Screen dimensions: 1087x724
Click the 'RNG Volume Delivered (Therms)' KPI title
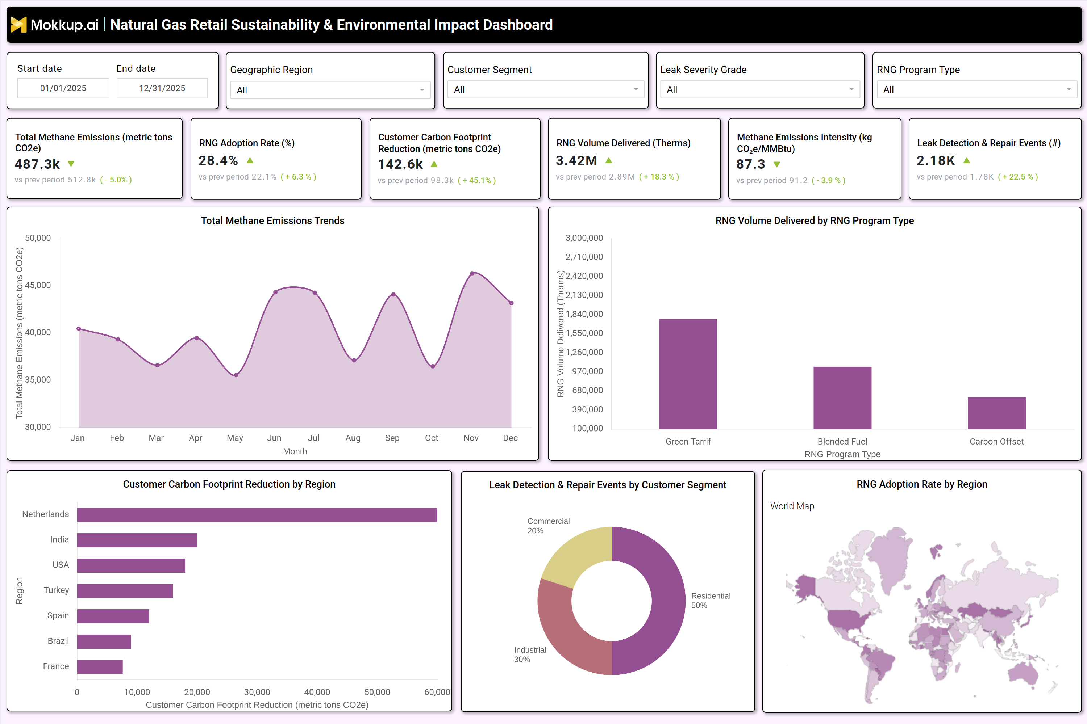pyautogui.click(x=624, y=143)
